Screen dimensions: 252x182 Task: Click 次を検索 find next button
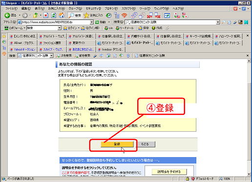click(64, 56)
